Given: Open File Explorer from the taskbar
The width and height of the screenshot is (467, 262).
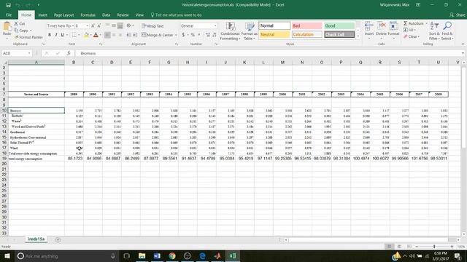Looking at the screenshot, I should 142,255.
